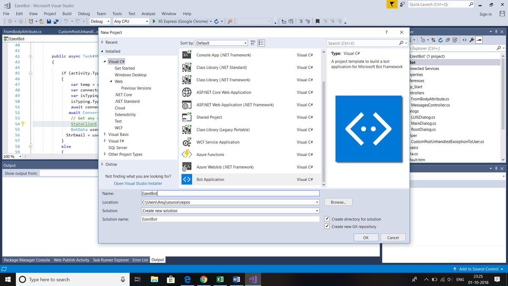Unpin the Solution Explorer panel

[x=496, y=31]
